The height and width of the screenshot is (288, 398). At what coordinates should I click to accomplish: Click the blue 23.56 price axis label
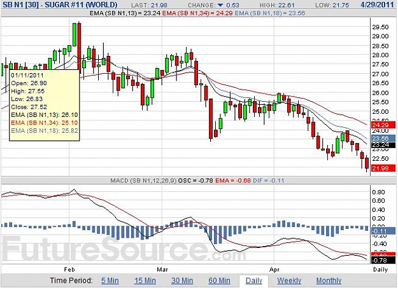coord(383,139)
